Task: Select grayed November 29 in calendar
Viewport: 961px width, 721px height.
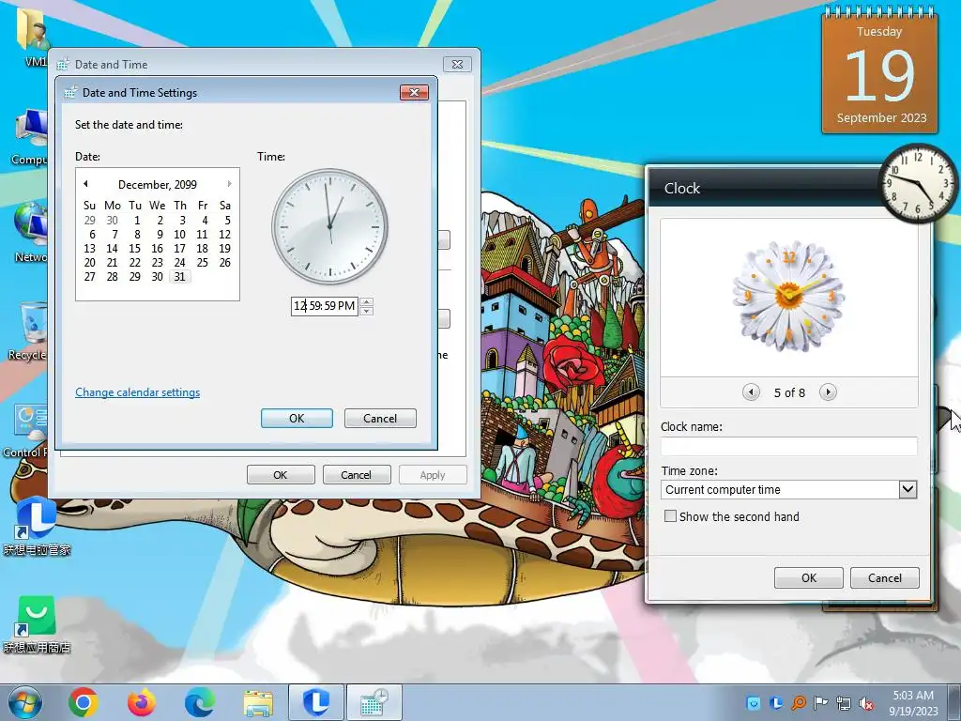Action: point(89,220)
